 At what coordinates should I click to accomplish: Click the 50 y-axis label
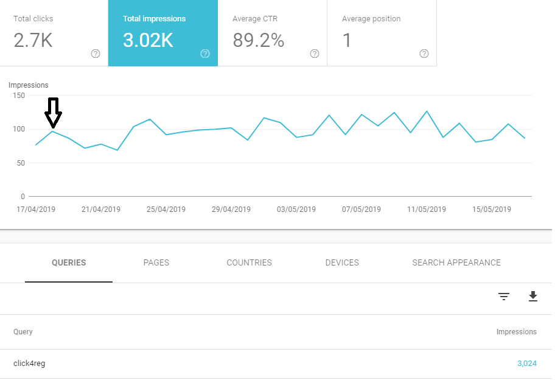coord(21,163)
